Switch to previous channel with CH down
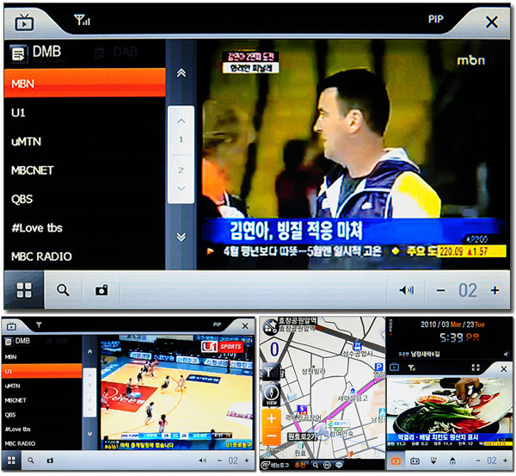516x476 pixels. point(433,461)
